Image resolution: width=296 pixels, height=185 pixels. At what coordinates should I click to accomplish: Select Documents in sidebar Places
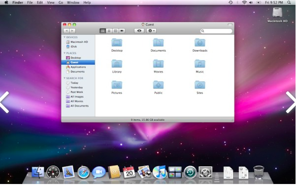[x=78, y=72]
